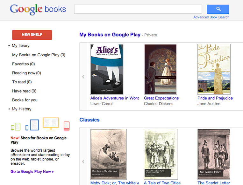Click the Classics shelf heading
The width and height of the screenshot is (243, 185).
pyautogui.click(x=89, y=120)
